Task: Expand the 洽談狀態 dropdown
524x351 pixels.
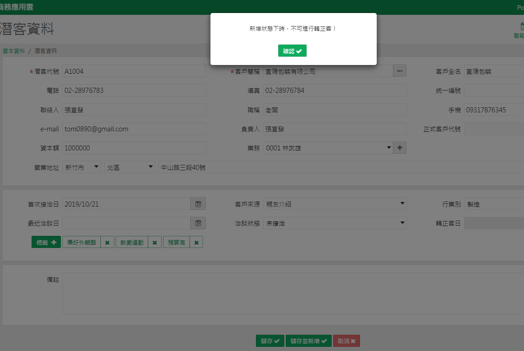Action: coord(335,223)
